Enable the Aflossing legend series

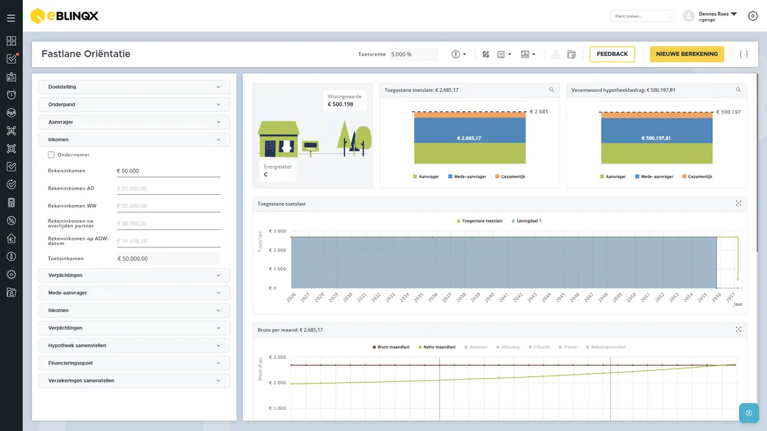coord(507,347)
